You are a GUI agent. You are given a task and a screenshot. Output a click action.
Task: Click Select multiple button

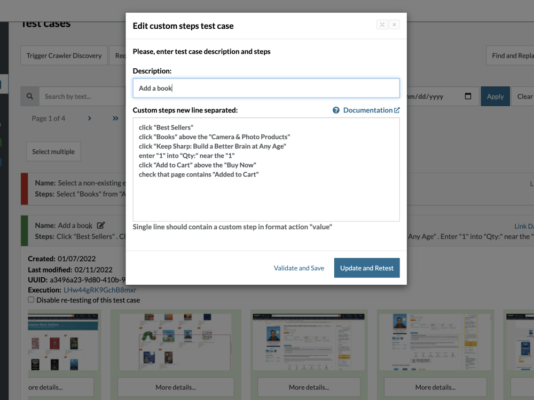click(x=53, y=151)
